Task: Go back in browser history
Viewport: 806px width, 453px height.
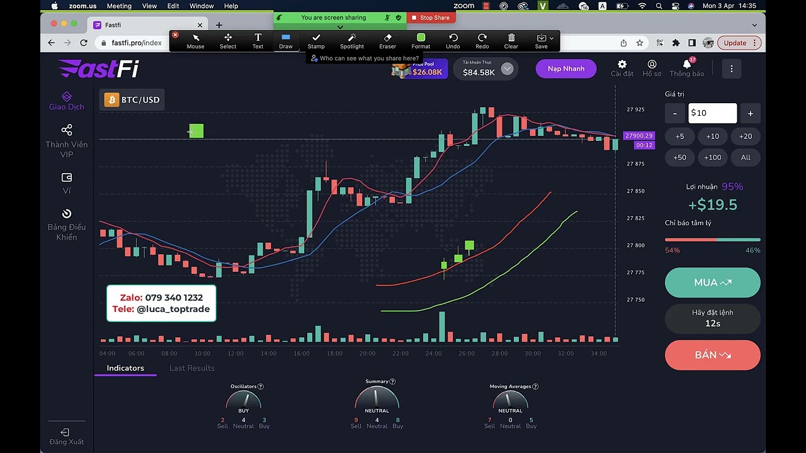Action: [52, 43]
